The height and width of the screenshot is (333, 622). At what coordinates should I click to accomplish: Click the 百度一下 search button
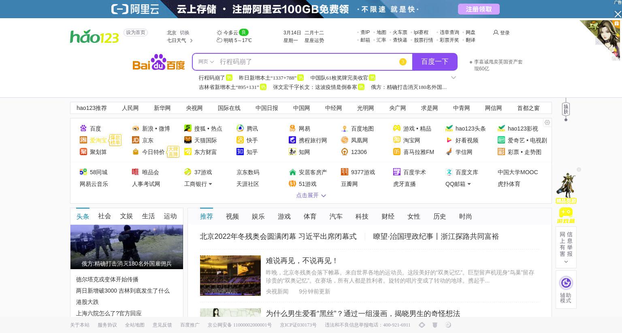click(x=435, y=62)
